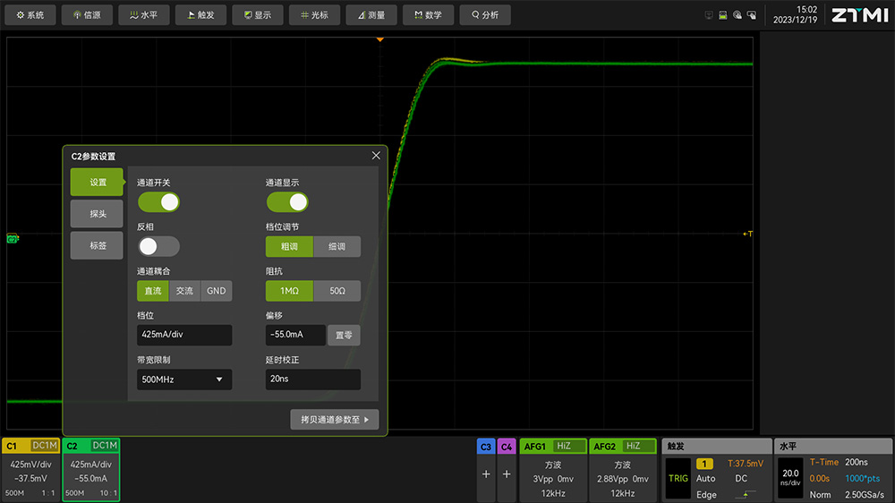Click the green C2 ground level marker

pos(13,239)
